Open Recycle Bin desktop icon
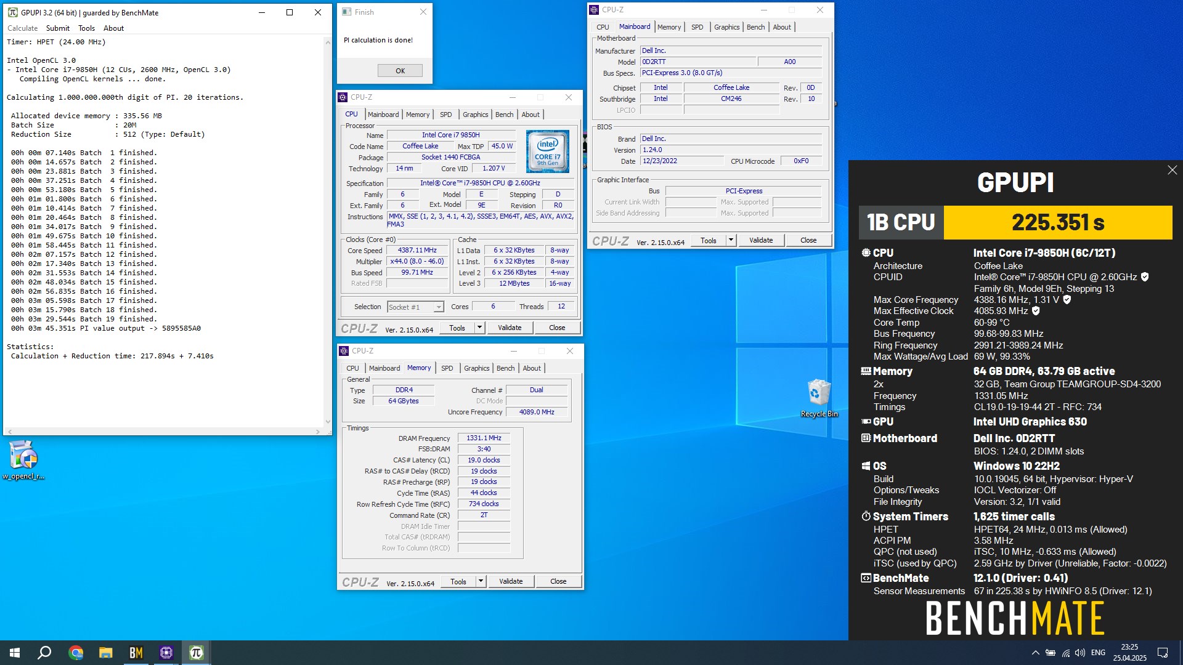The image size is (1183, 665). [x=819, y=398]
